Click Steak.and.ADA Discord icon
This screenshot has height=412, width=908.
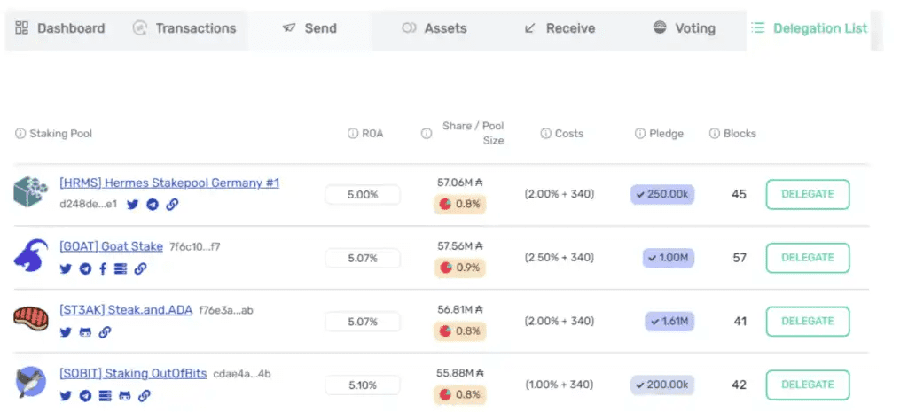[x=85, y=333]
